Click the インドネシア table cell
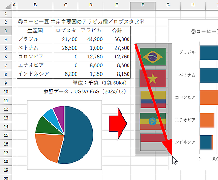The width and height of the screenshot is (218, 180). [x=35, y=74]
